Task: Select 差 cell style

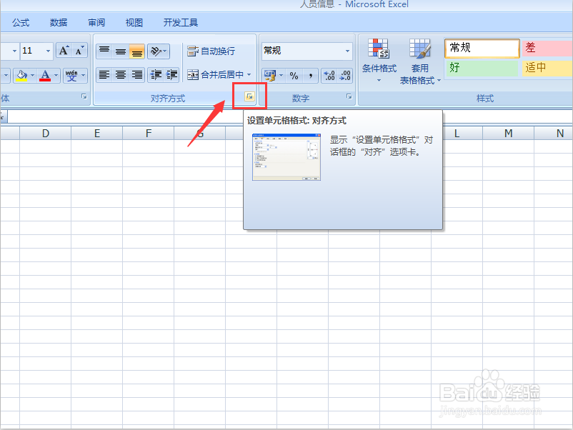Action: 547,49
